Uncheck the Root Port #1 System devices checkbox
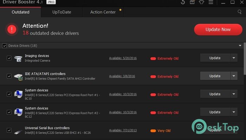Screen dimensions: 246x140 (9, 94)
